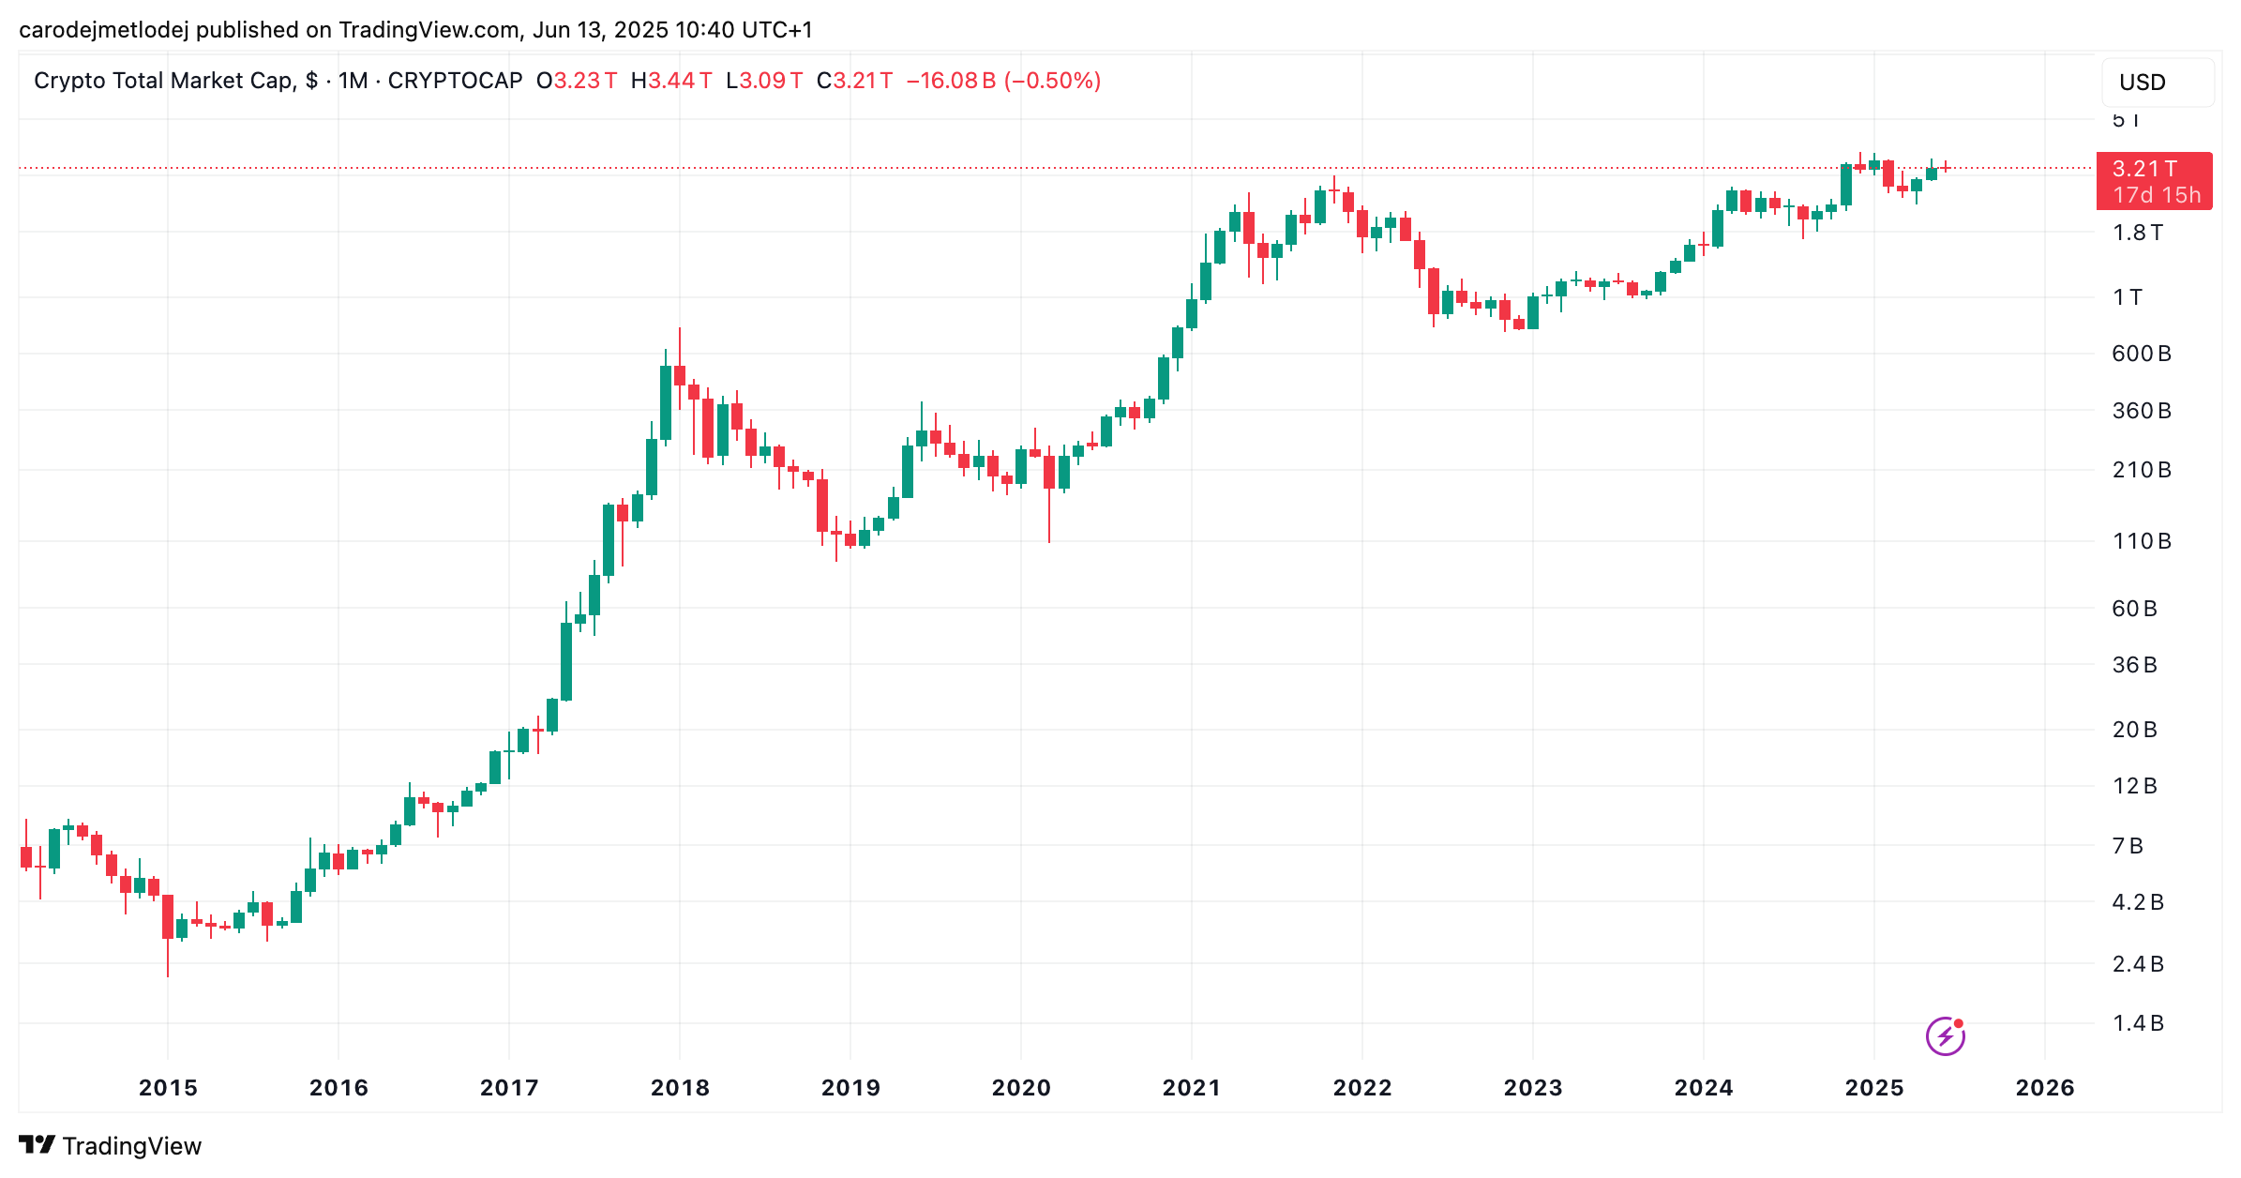Click the 17d 15h countdown label
Image resolution: width=2241 pixels, height=1178 pixels.
[2157, 195]
